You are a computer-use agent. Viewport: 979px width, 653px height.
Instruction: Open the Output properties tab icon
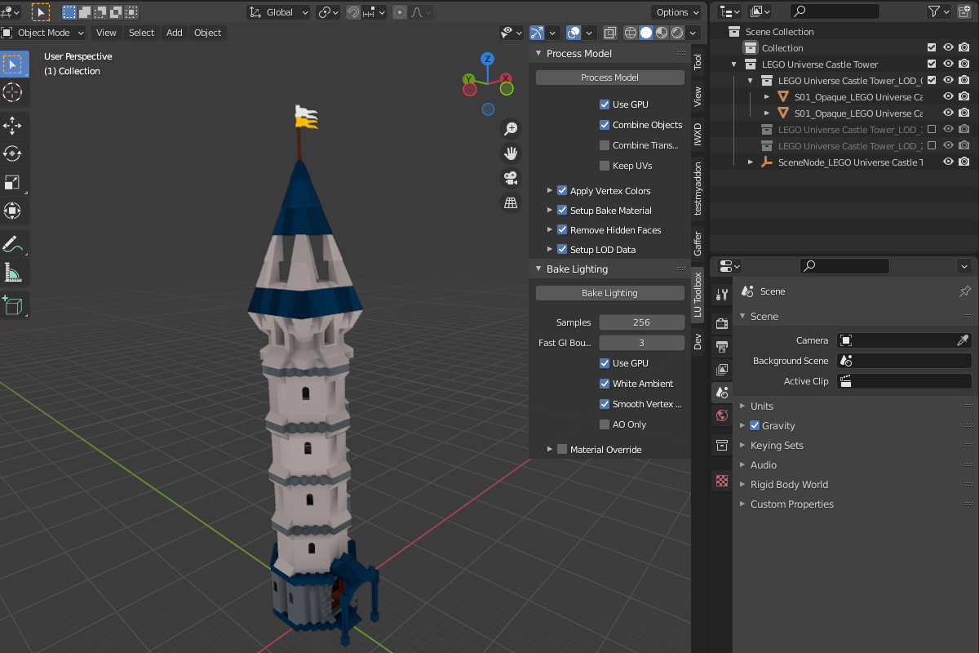point(721,347)
